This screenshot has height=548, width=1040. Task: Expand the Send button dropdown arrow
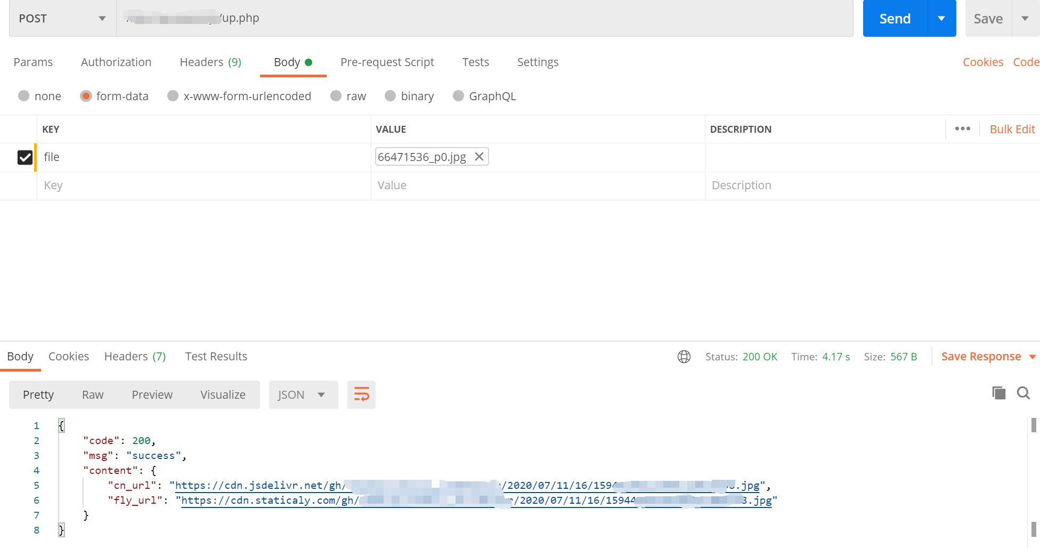point(941,19)
